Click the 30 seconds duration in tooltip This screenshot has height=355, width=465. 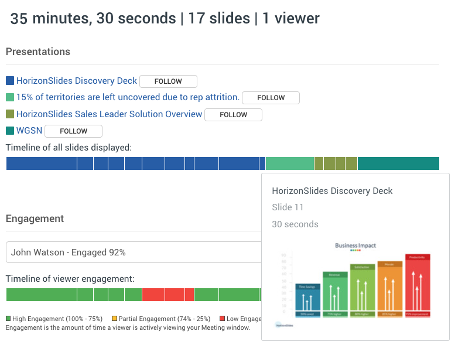tap(295, 224)
